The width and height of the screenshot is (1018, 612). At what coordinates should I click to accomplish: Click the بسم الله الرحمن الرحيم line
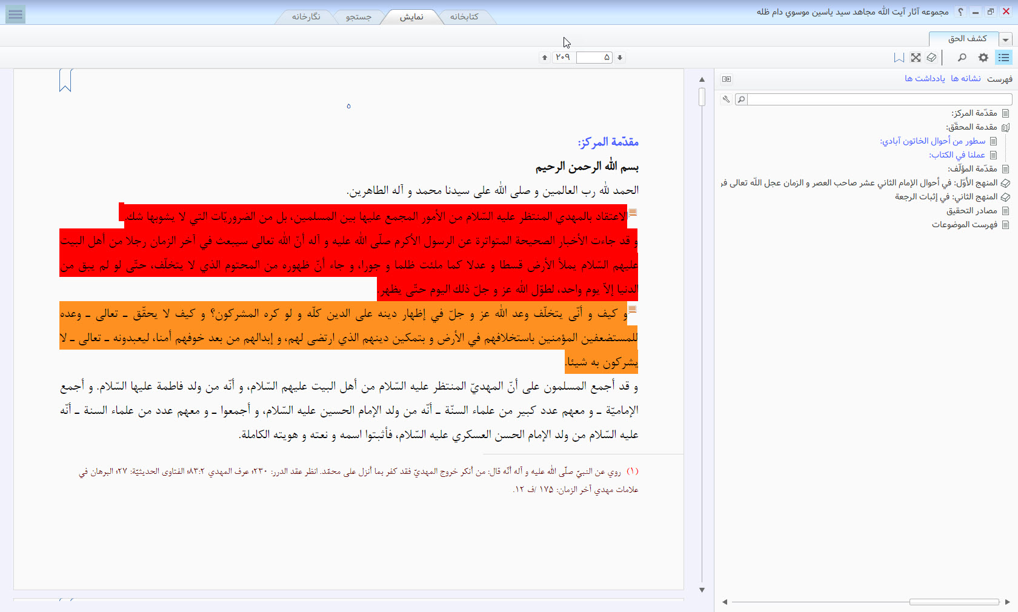pyautogui.click(x=587, y=167)
